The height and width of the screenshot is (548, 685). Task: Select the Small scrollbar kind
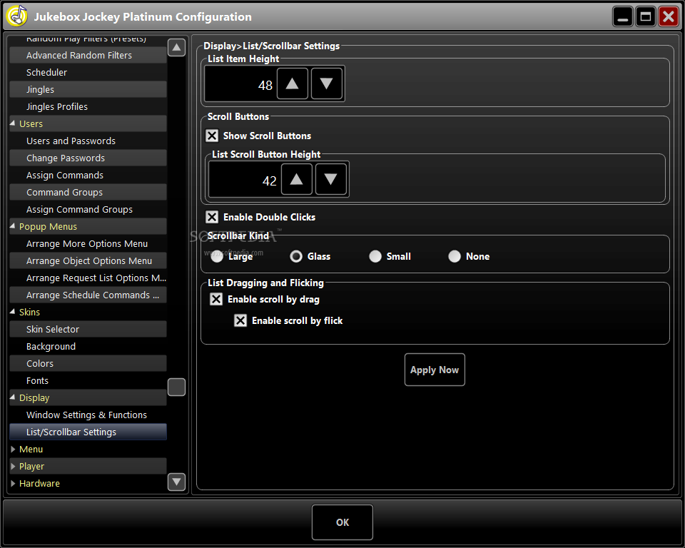click(x=375, y=257)
